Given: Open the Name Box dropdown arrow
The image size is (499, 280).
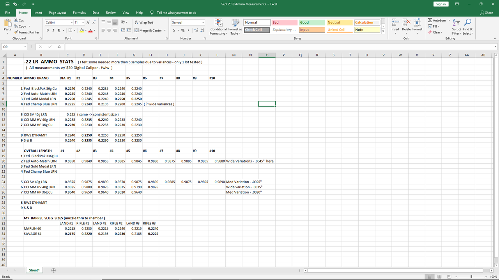Looking at the screenshot, I should coord(25,47).
